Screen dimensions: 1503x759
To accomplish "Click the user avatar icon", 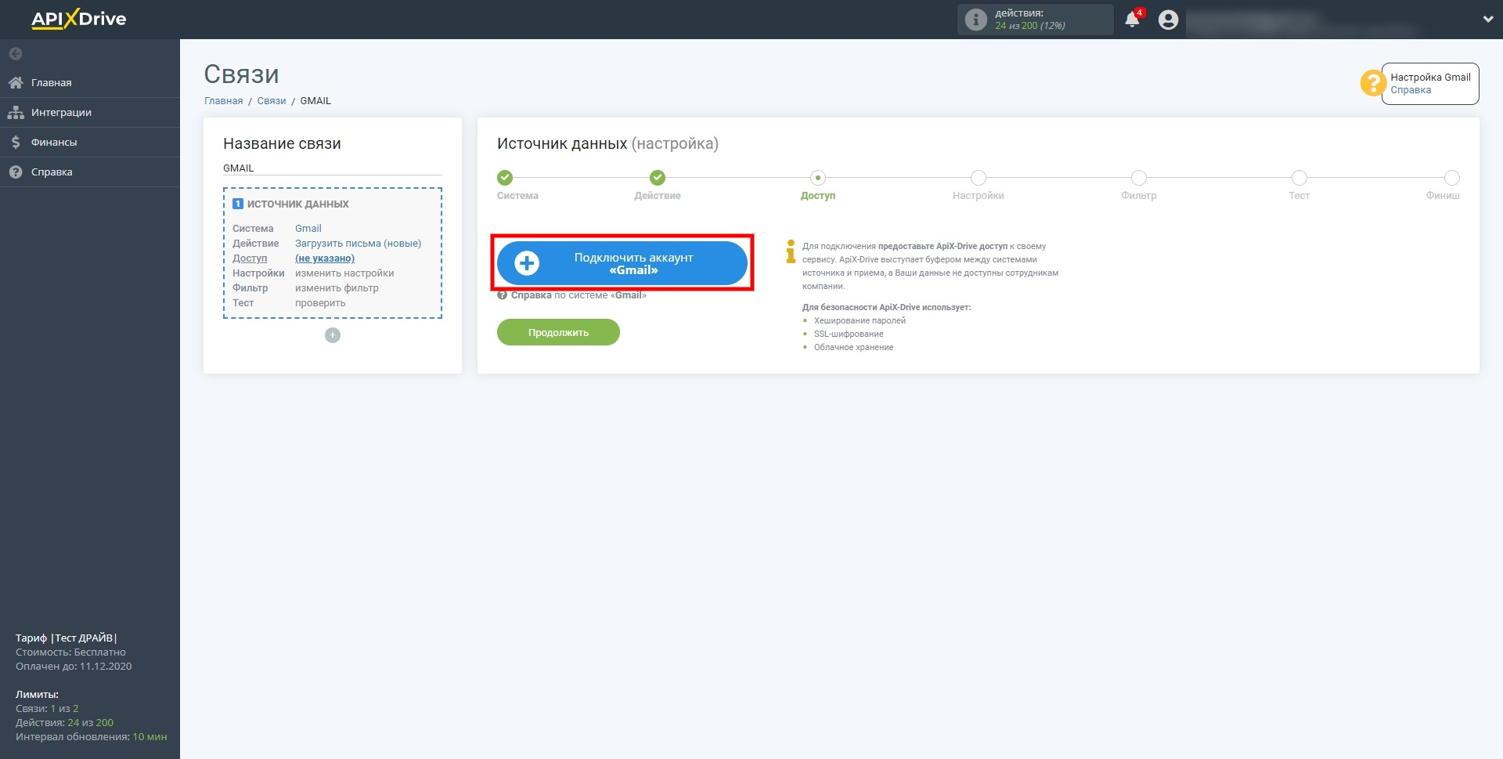I will 1168,20.
